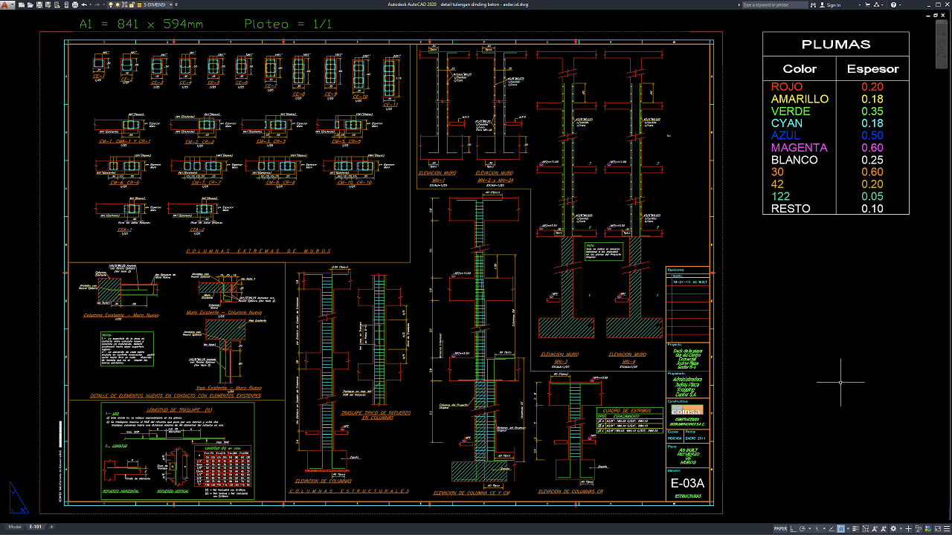Click the Sign In button
This screenshot has width=952, height=535.
(x=830, y=4)
